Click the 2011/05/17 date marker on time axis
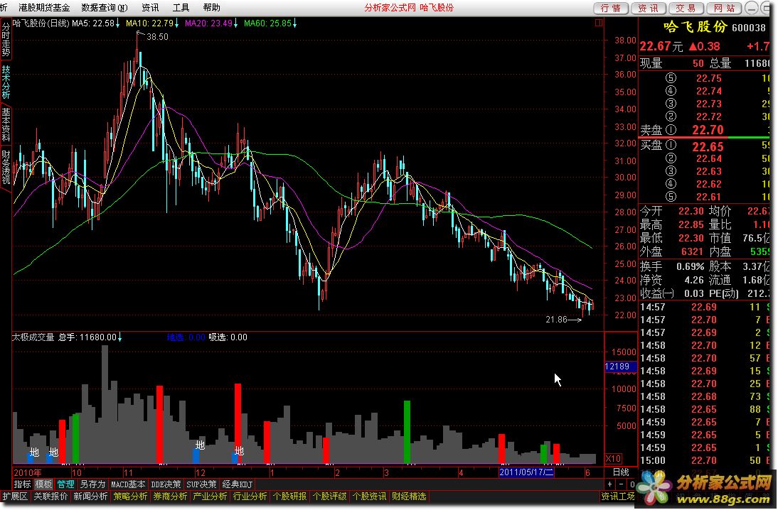The image size is (778, 510). [526, 472]
